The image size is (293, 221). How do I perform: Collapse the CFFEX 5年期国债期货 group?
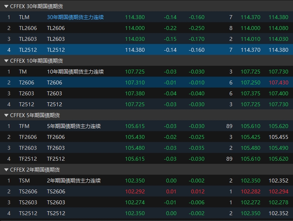coord(6,115)
